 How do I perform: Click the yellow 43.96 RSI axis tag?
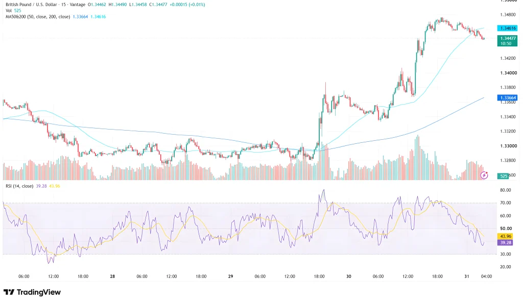(x=506, y=236)
